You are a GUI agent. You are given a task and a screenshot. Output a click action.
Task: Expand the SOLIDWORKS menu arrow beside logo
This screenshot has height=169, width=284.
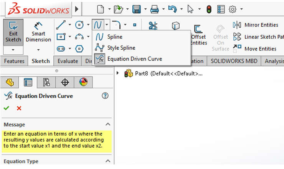point(77,9)
